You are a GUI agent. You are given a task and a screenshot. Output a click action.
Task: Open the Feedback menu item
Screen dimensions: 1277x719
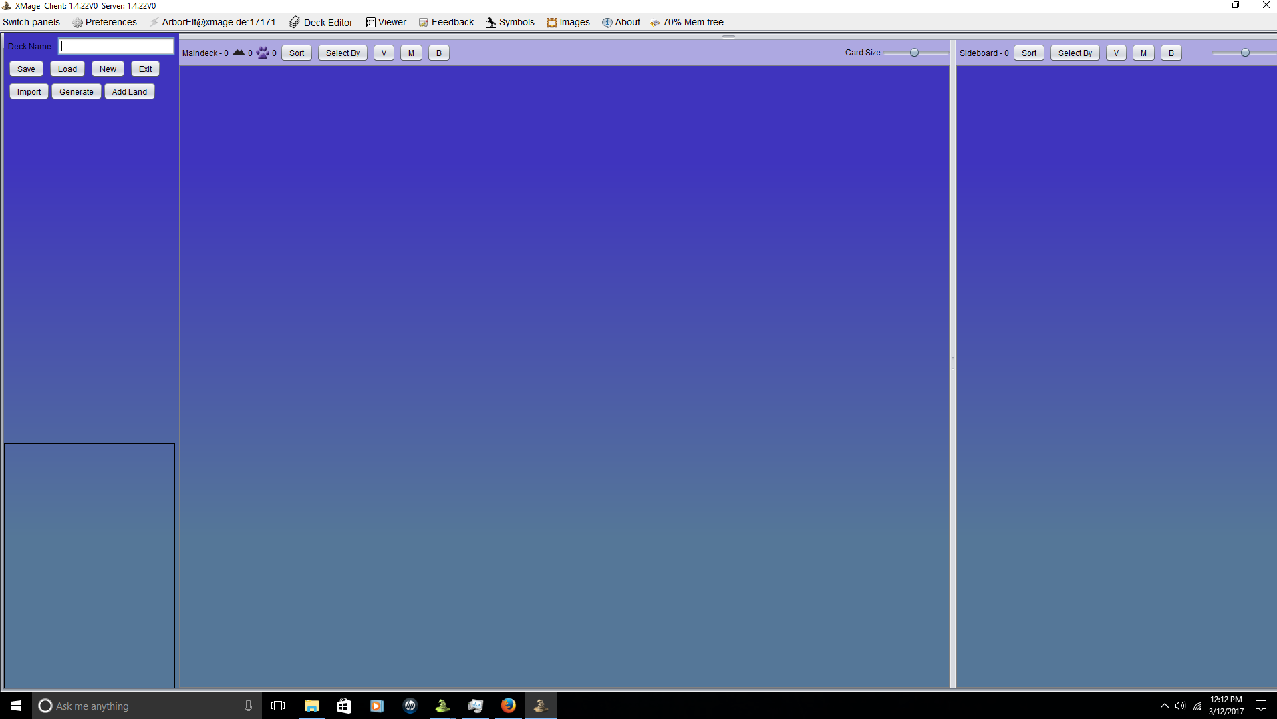446,22
